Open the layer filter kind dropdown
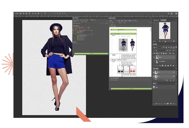Viewport: 189px width, 128px height. coord(157,47)
